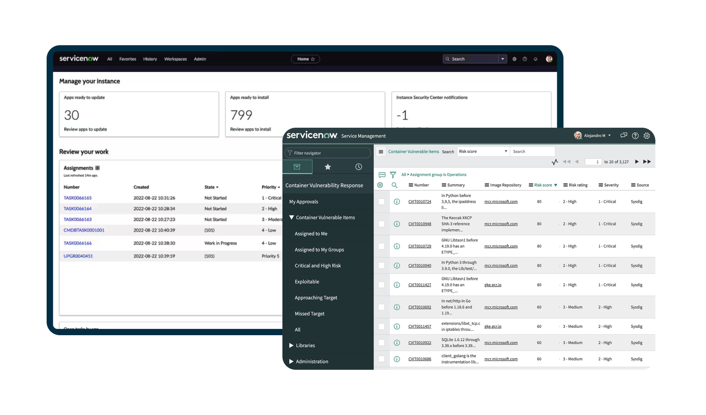Preview record CVIT0011427 info icon
The height and width of the screenshot is (415, 706).
pyautogui.click(x=397, y=285)
